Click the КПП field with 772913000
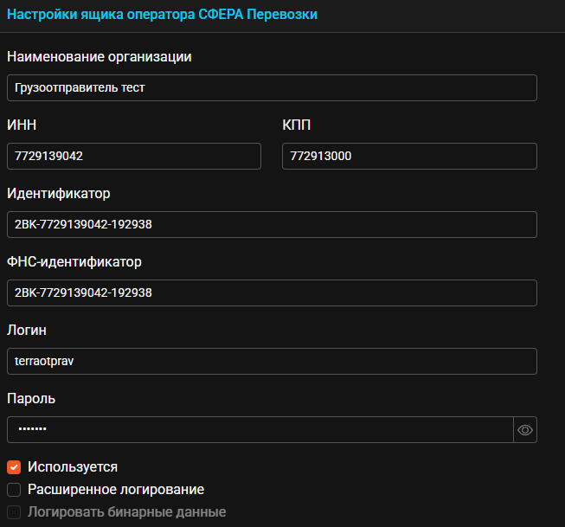The height and width of the screenshot is (527, 565). [x=409, y=156]
